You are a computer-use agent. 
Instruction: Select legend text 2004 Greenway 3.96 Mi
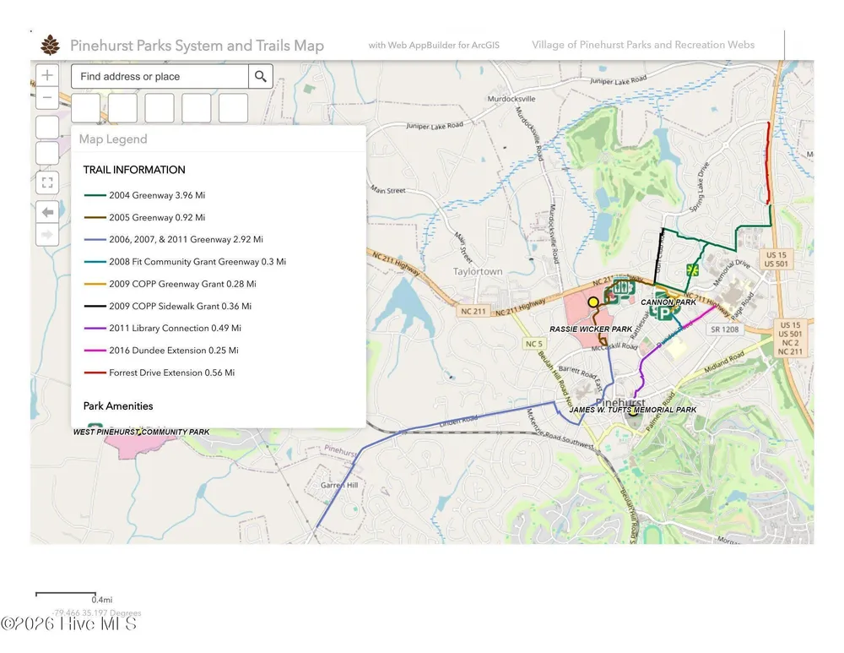(x=157, y=195)
